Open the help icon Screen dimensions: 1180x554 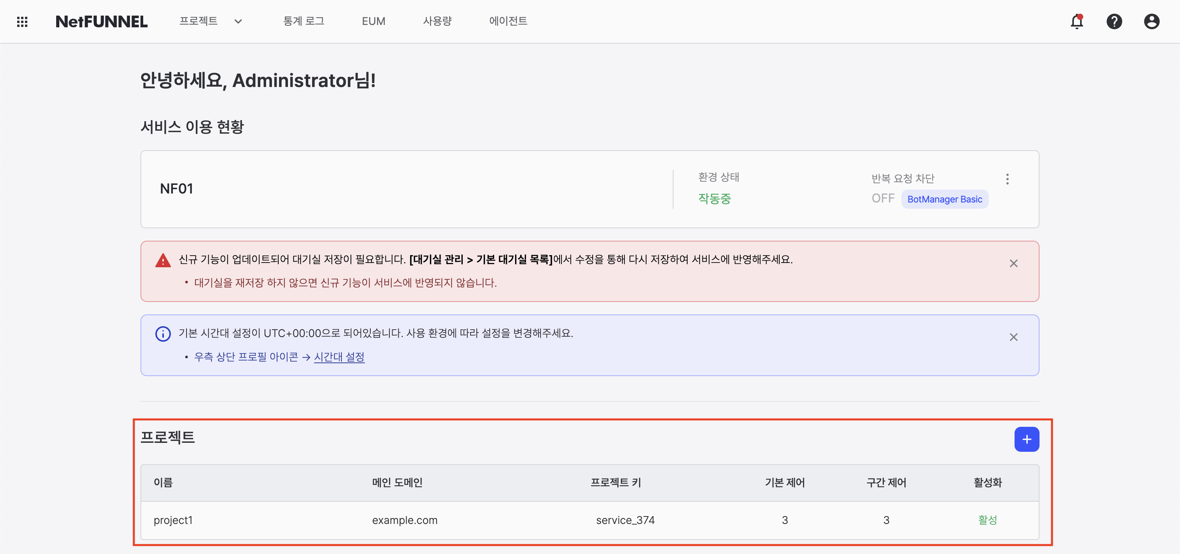point(1114,21)
